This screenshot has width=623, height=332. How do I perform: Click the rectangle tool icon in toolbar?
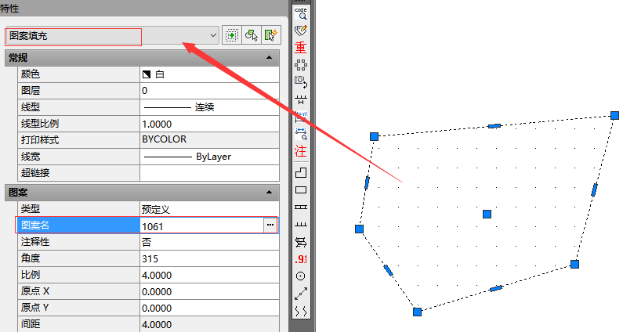[x=300, y=189]
